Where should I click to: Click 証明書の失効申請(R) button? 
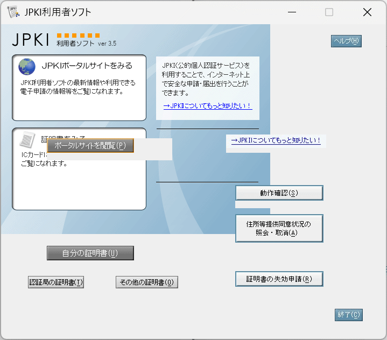(x=279, y=279)
